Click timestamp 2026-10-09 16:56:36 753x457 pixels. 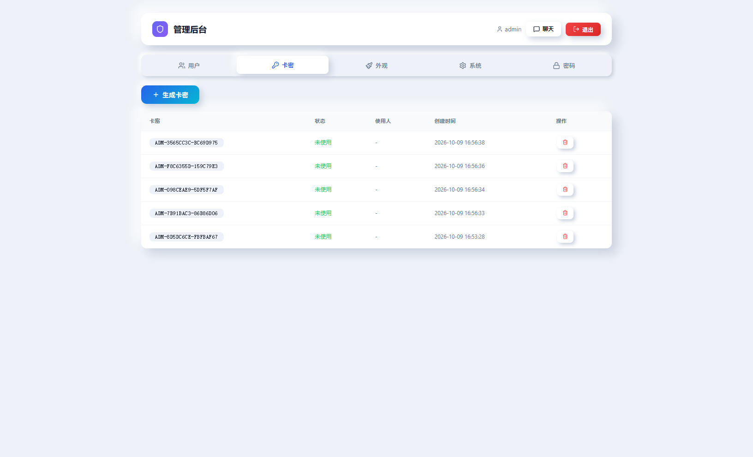(x=460, y=166)
